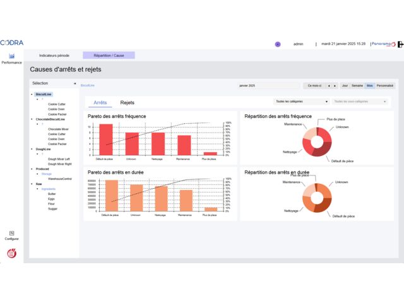Select the Jour time range
The height and width of the screenshot is (303, 404).
point(345,85)
